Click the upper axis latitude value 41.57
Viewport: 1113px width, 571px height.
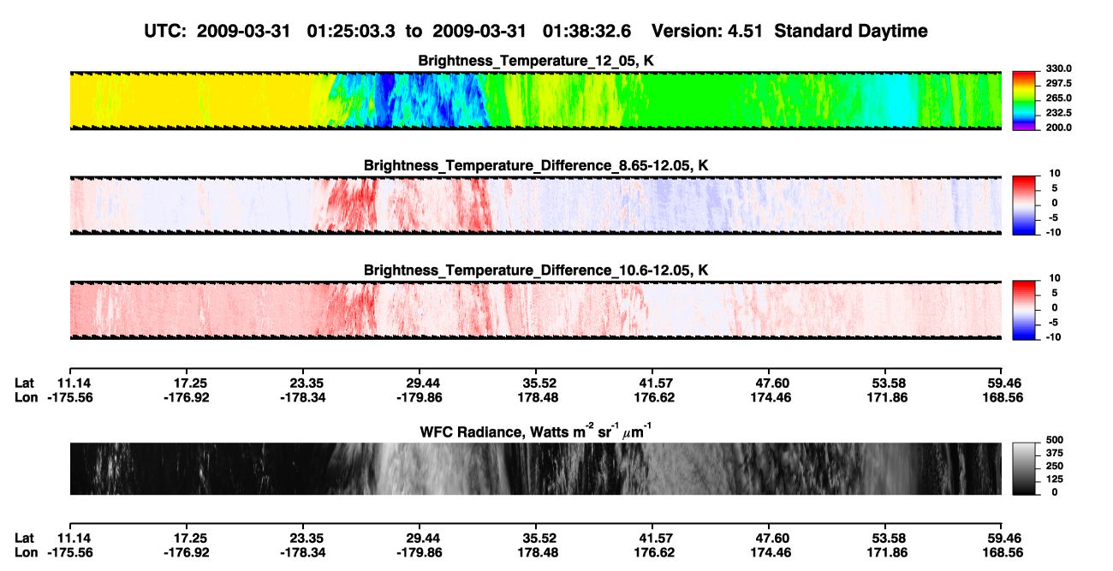click(x=652, y=384)
